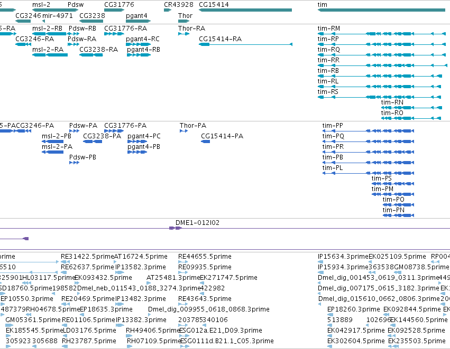Select transcript msl-2-RB
Viewport: 450px width, 349px height.
coord(50,34)
